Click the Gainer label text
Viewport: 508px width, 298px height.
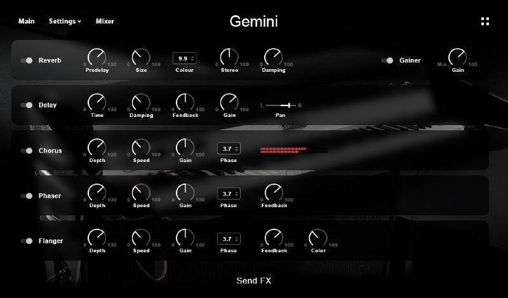pos(410,60)
